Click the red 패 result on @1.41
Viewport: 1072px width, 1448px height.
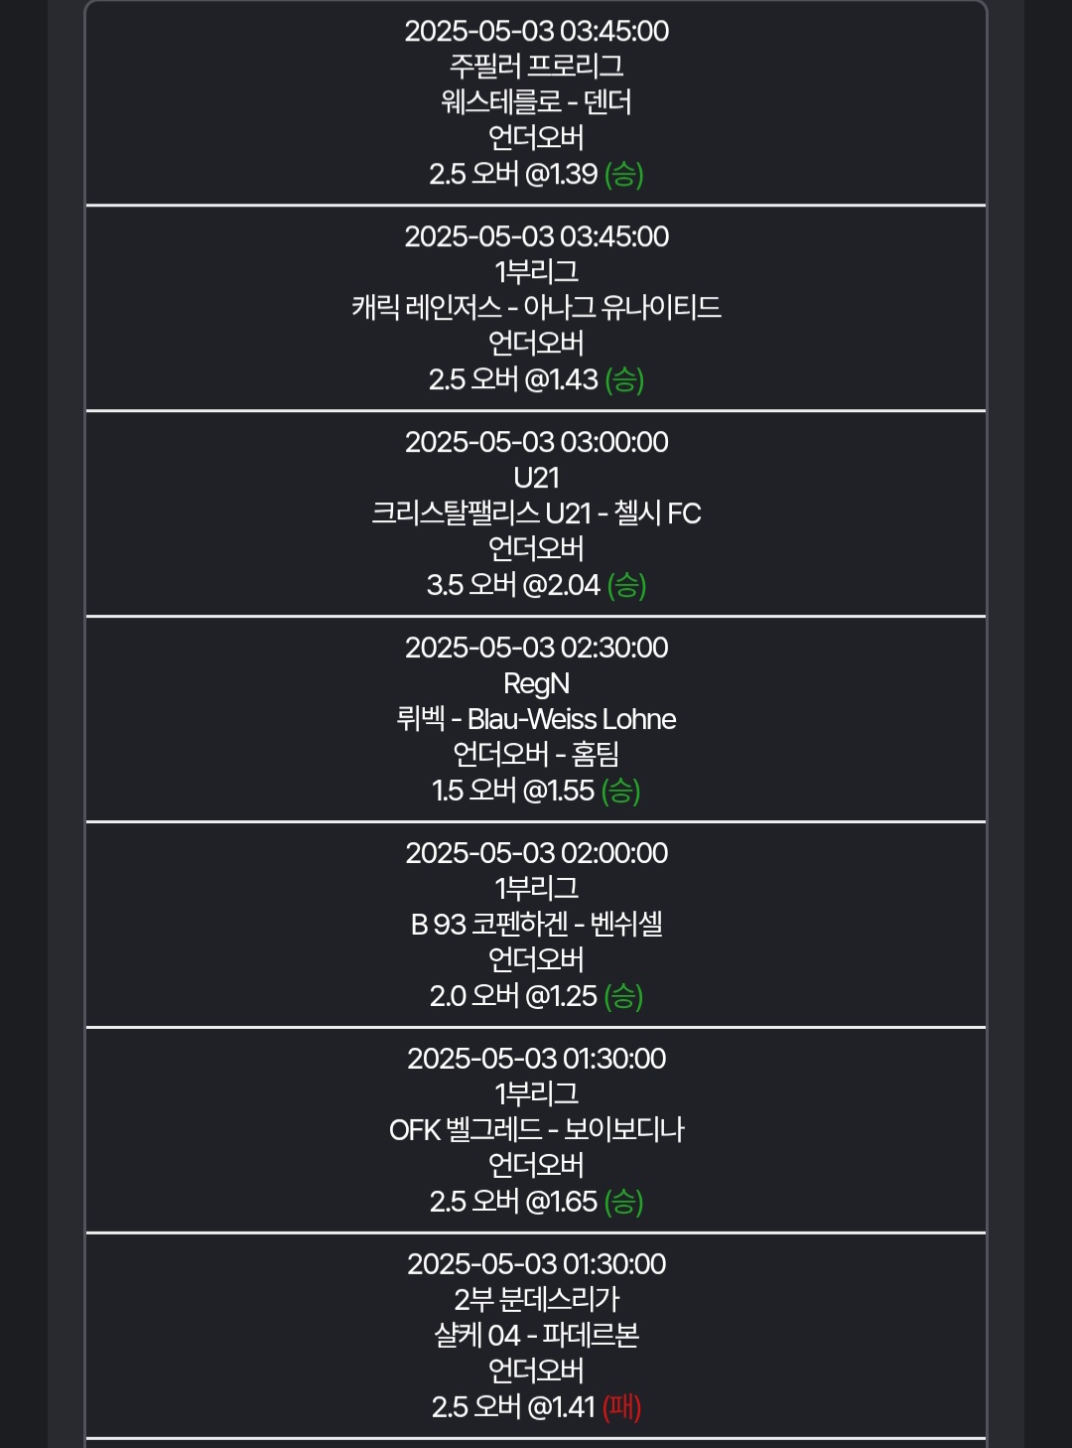point(621,1407)
